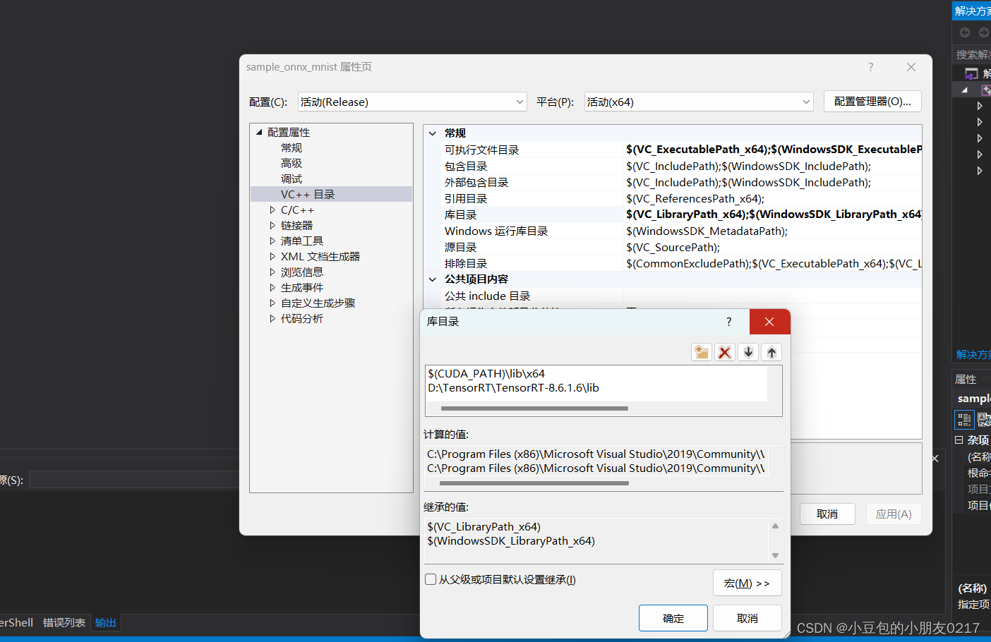
Task: Select $(CUDA_PATH)\lib\x64 entry line
Action: 596,373
